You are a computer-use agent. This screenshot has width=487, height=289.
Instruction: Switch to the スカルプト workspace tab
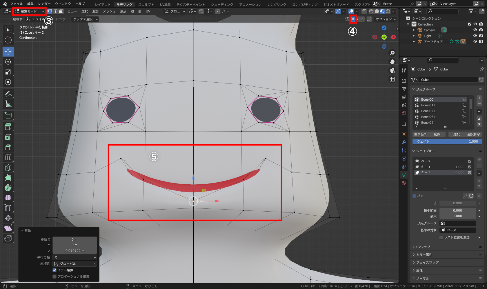click(x=146, y=4)
